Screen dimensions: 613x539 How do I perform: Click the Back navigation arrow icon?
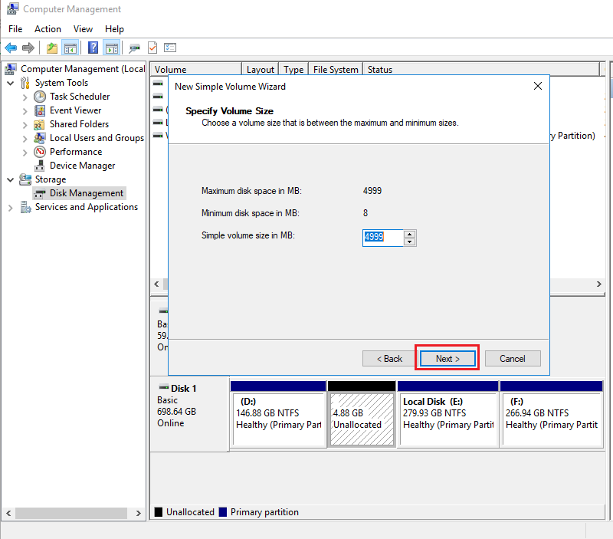[x=11, y=48]
